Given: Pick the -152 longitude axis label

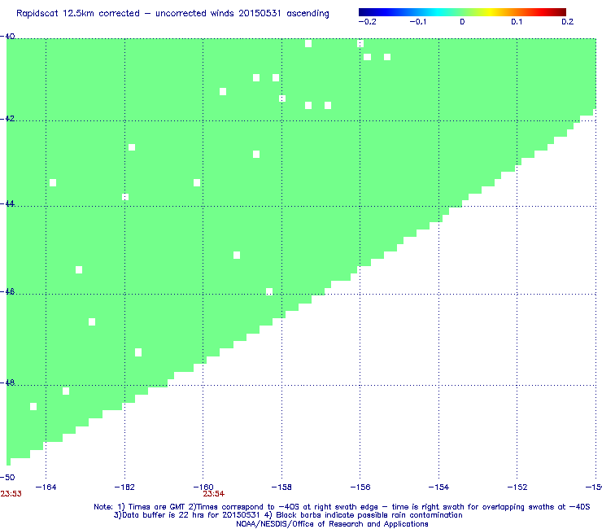Looking at the screenshot, I should 517,487.
